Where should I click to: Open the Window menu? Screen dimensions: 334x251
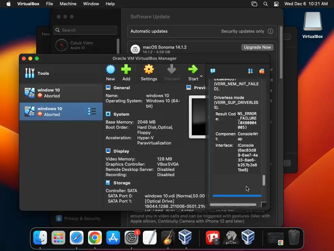[x=91, y=4]
